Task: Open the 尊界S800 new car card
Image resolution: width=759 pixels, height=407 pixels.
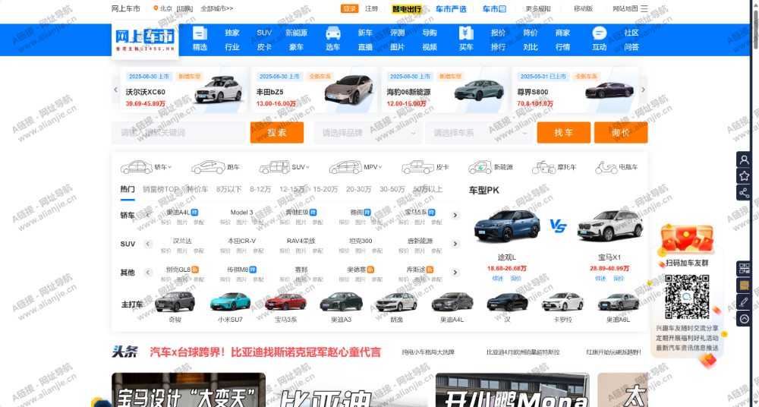Action: [575, 90]
